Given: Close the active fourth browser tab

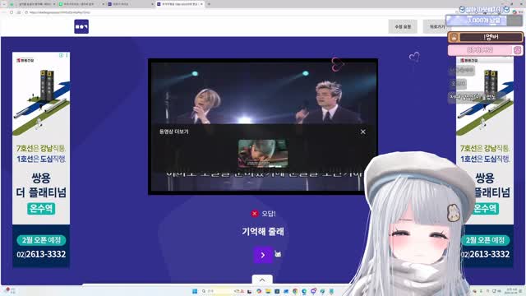Looking at the screenshot, I should point(201,4).
